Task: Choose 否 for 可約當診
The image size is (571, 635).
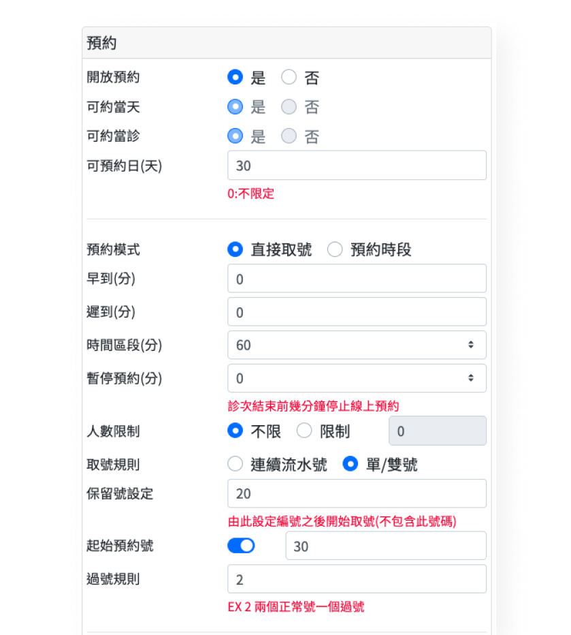Action: pyautogui.click(x=289, y=136)
